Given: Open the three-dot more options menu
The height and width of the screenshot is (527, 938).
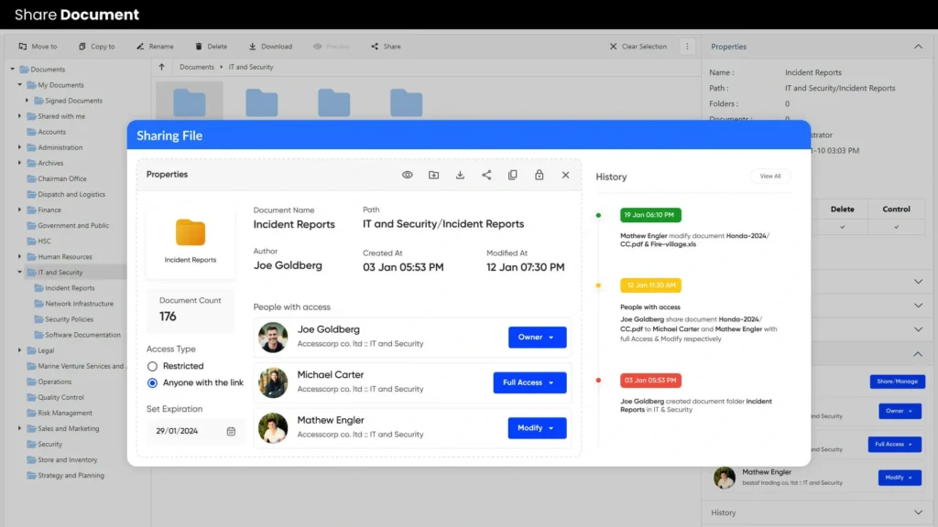Looking at the screenshot, I should coord(687,47).
